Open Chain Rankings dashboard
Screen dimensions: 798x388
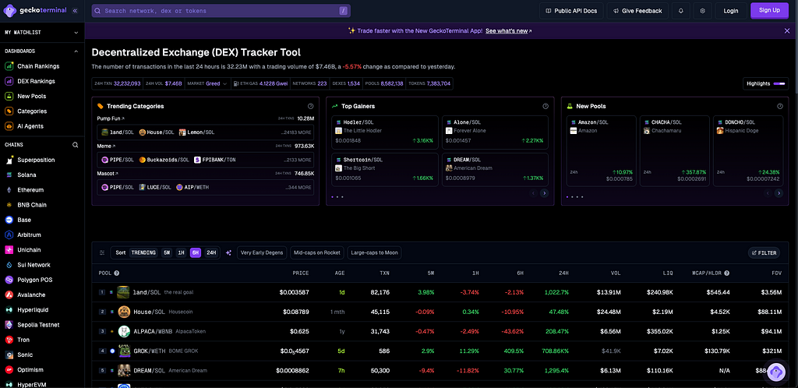pyautogui.click(x=38, y=66)
